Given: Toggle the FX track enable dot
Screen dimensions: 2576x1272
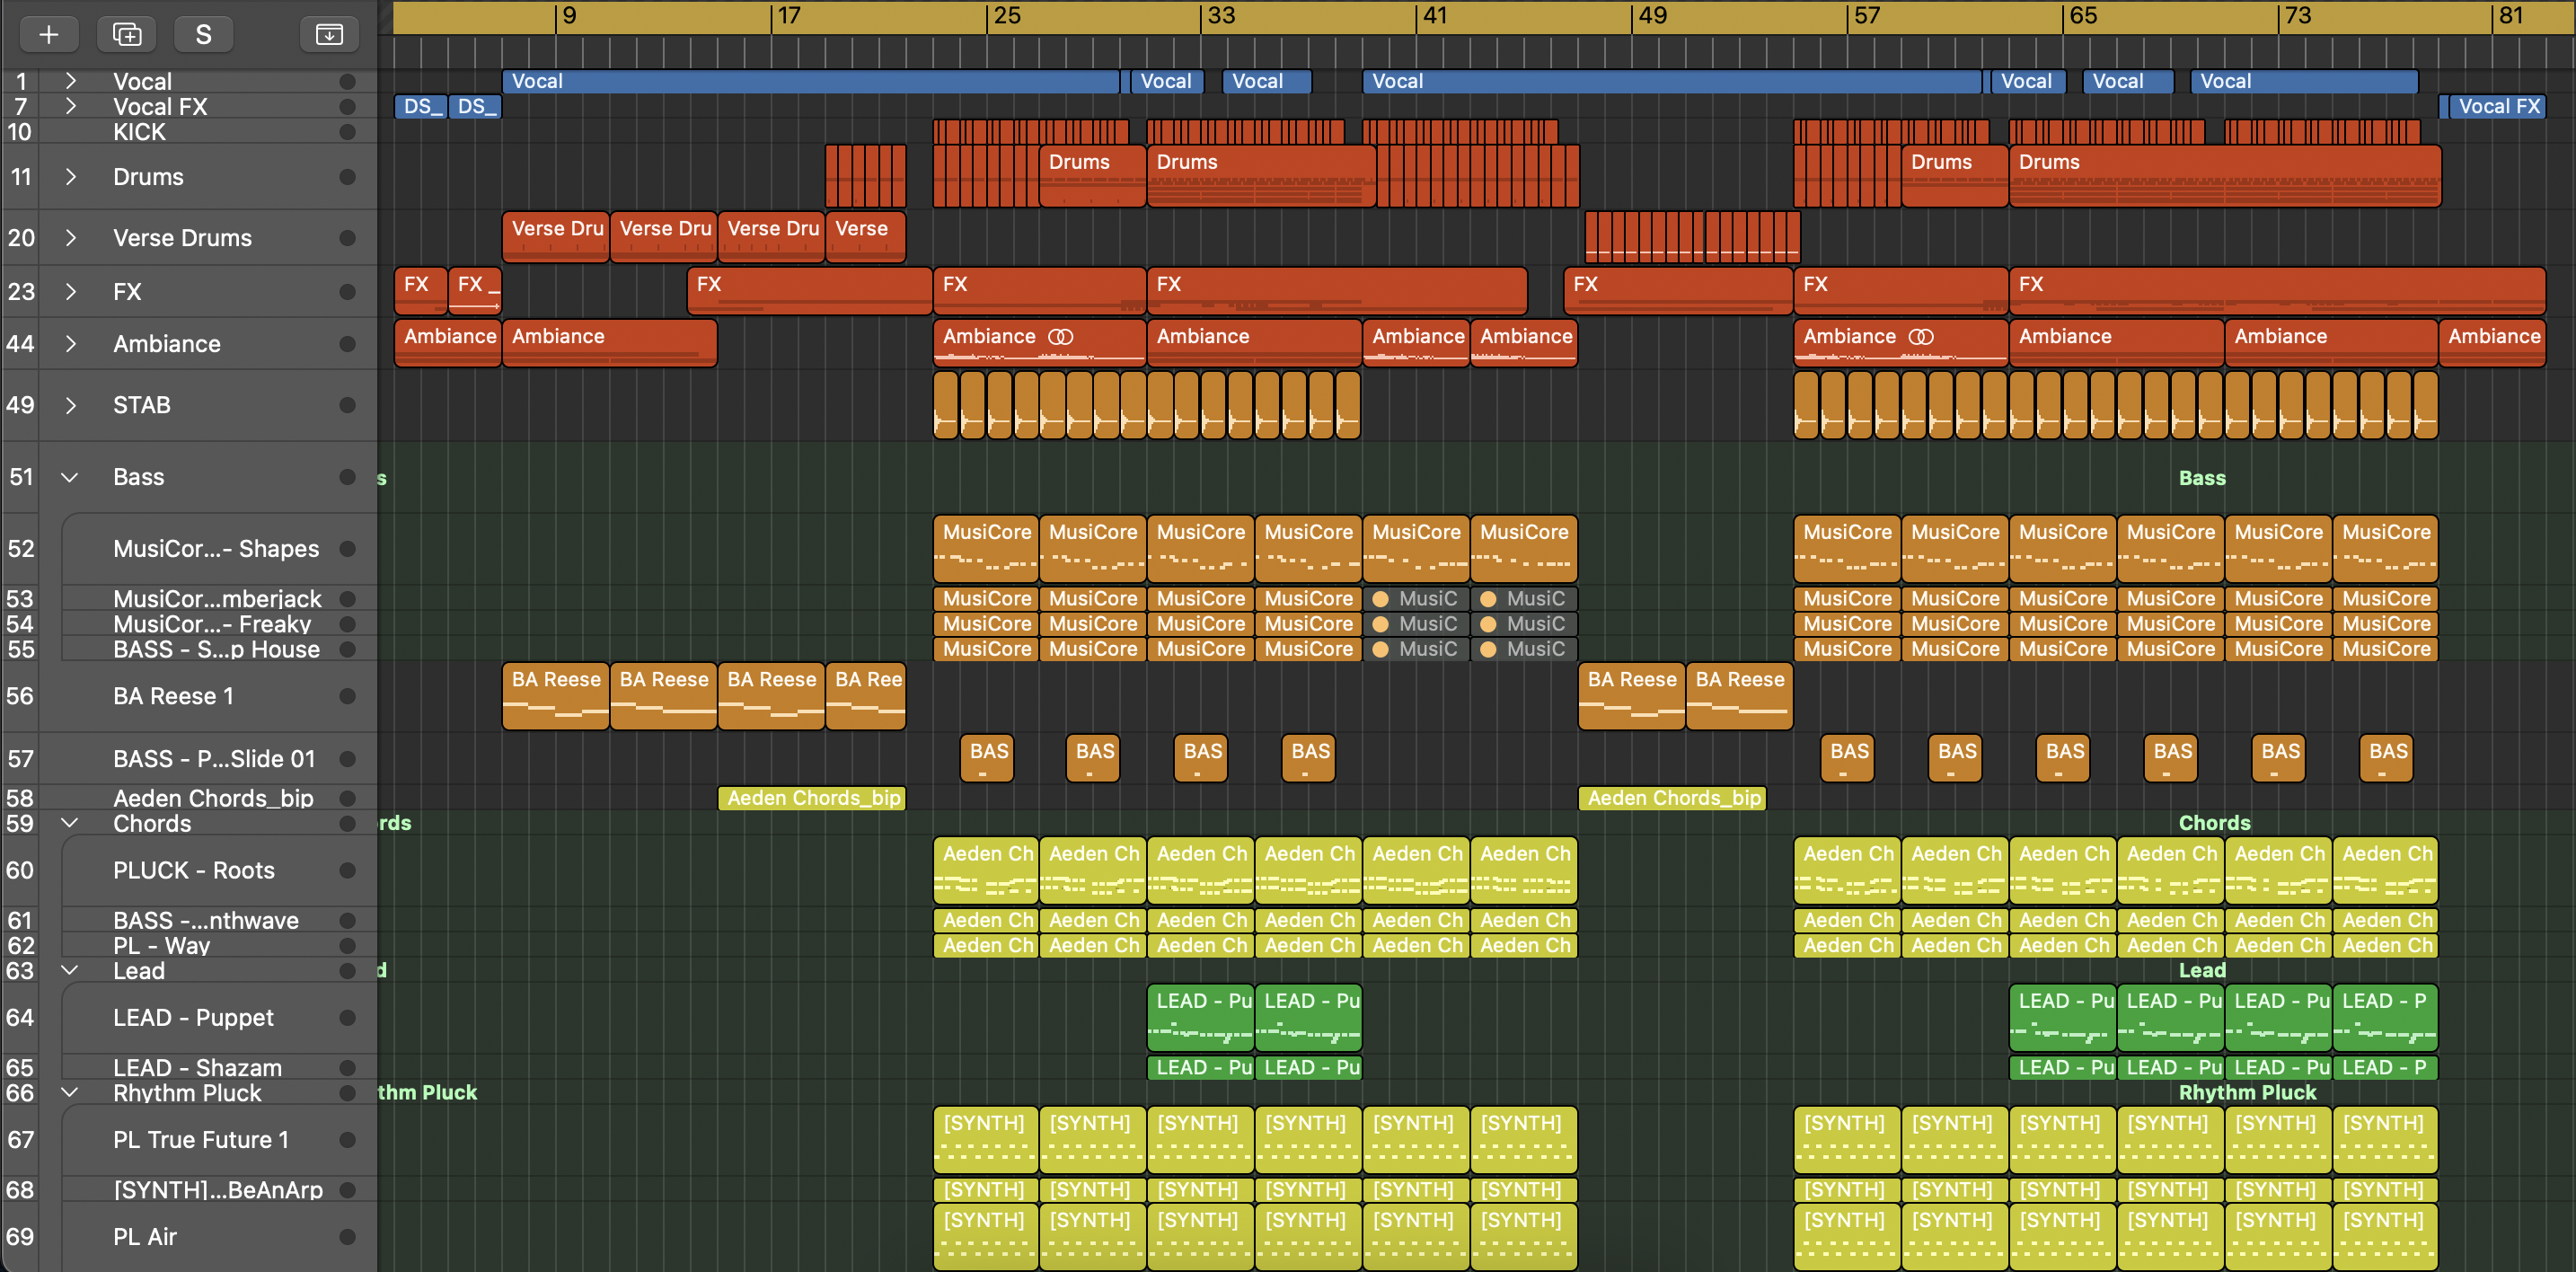Looking at the screenshot, I should tap(347, 292).
